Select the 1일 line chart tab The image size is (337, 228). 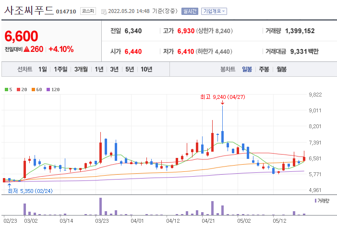click(x=43, y=69)
